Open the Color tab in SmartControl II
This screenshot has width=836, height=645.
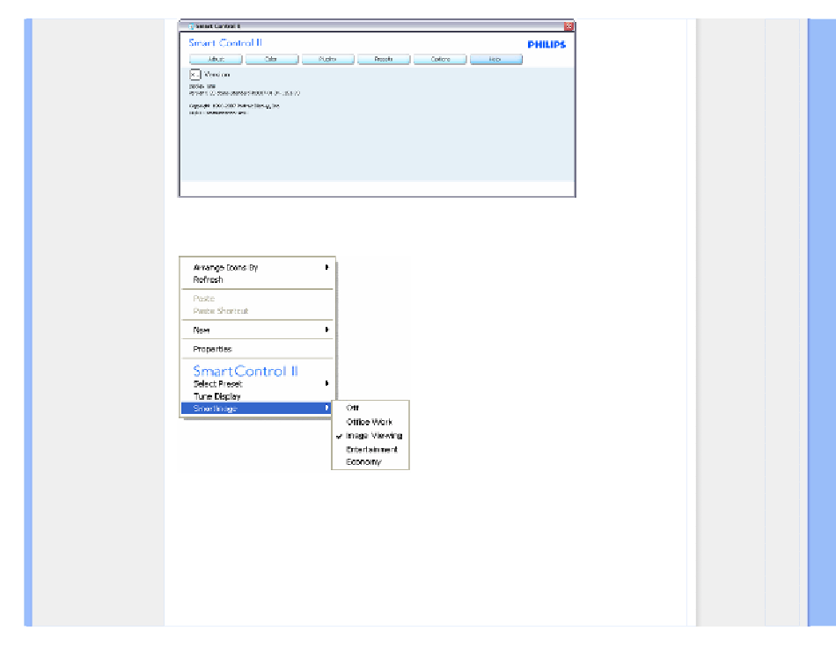(x=271, y=59)
